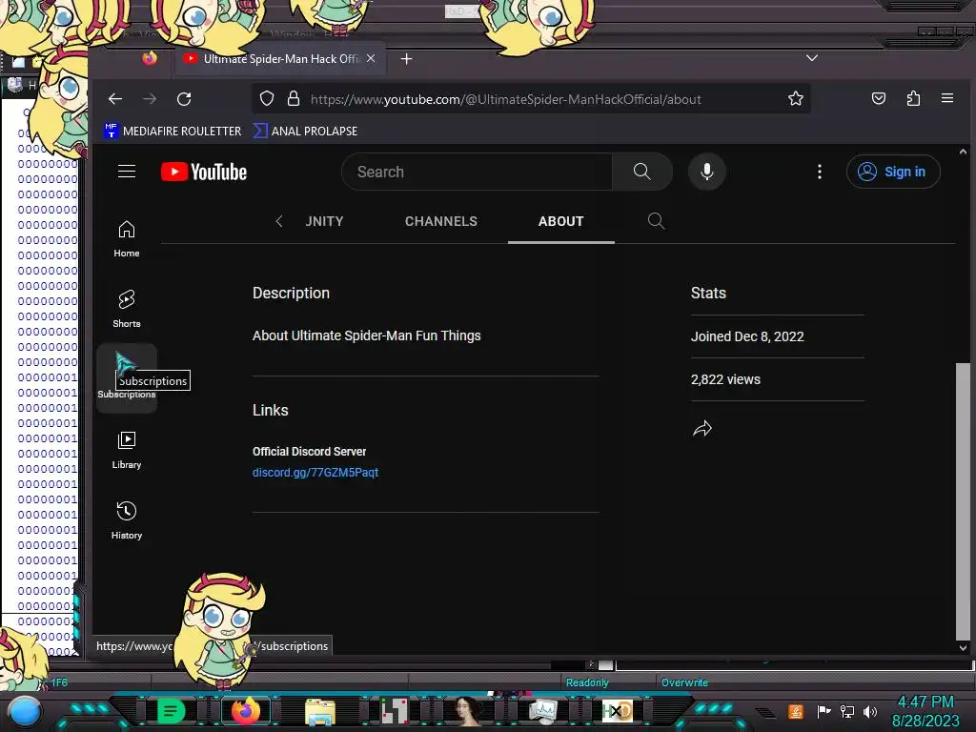Click the Ultimate Spider-Man Hack browser tab
The image size is (976, 732).
pos(280,58)
